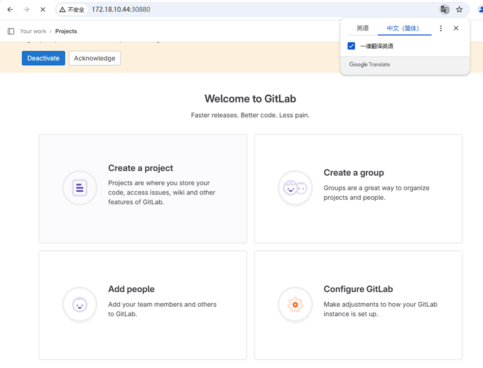Click the not secure warning icon
Image resolution: width=483 pixels, height=368 pixels.
coord(62,10)
